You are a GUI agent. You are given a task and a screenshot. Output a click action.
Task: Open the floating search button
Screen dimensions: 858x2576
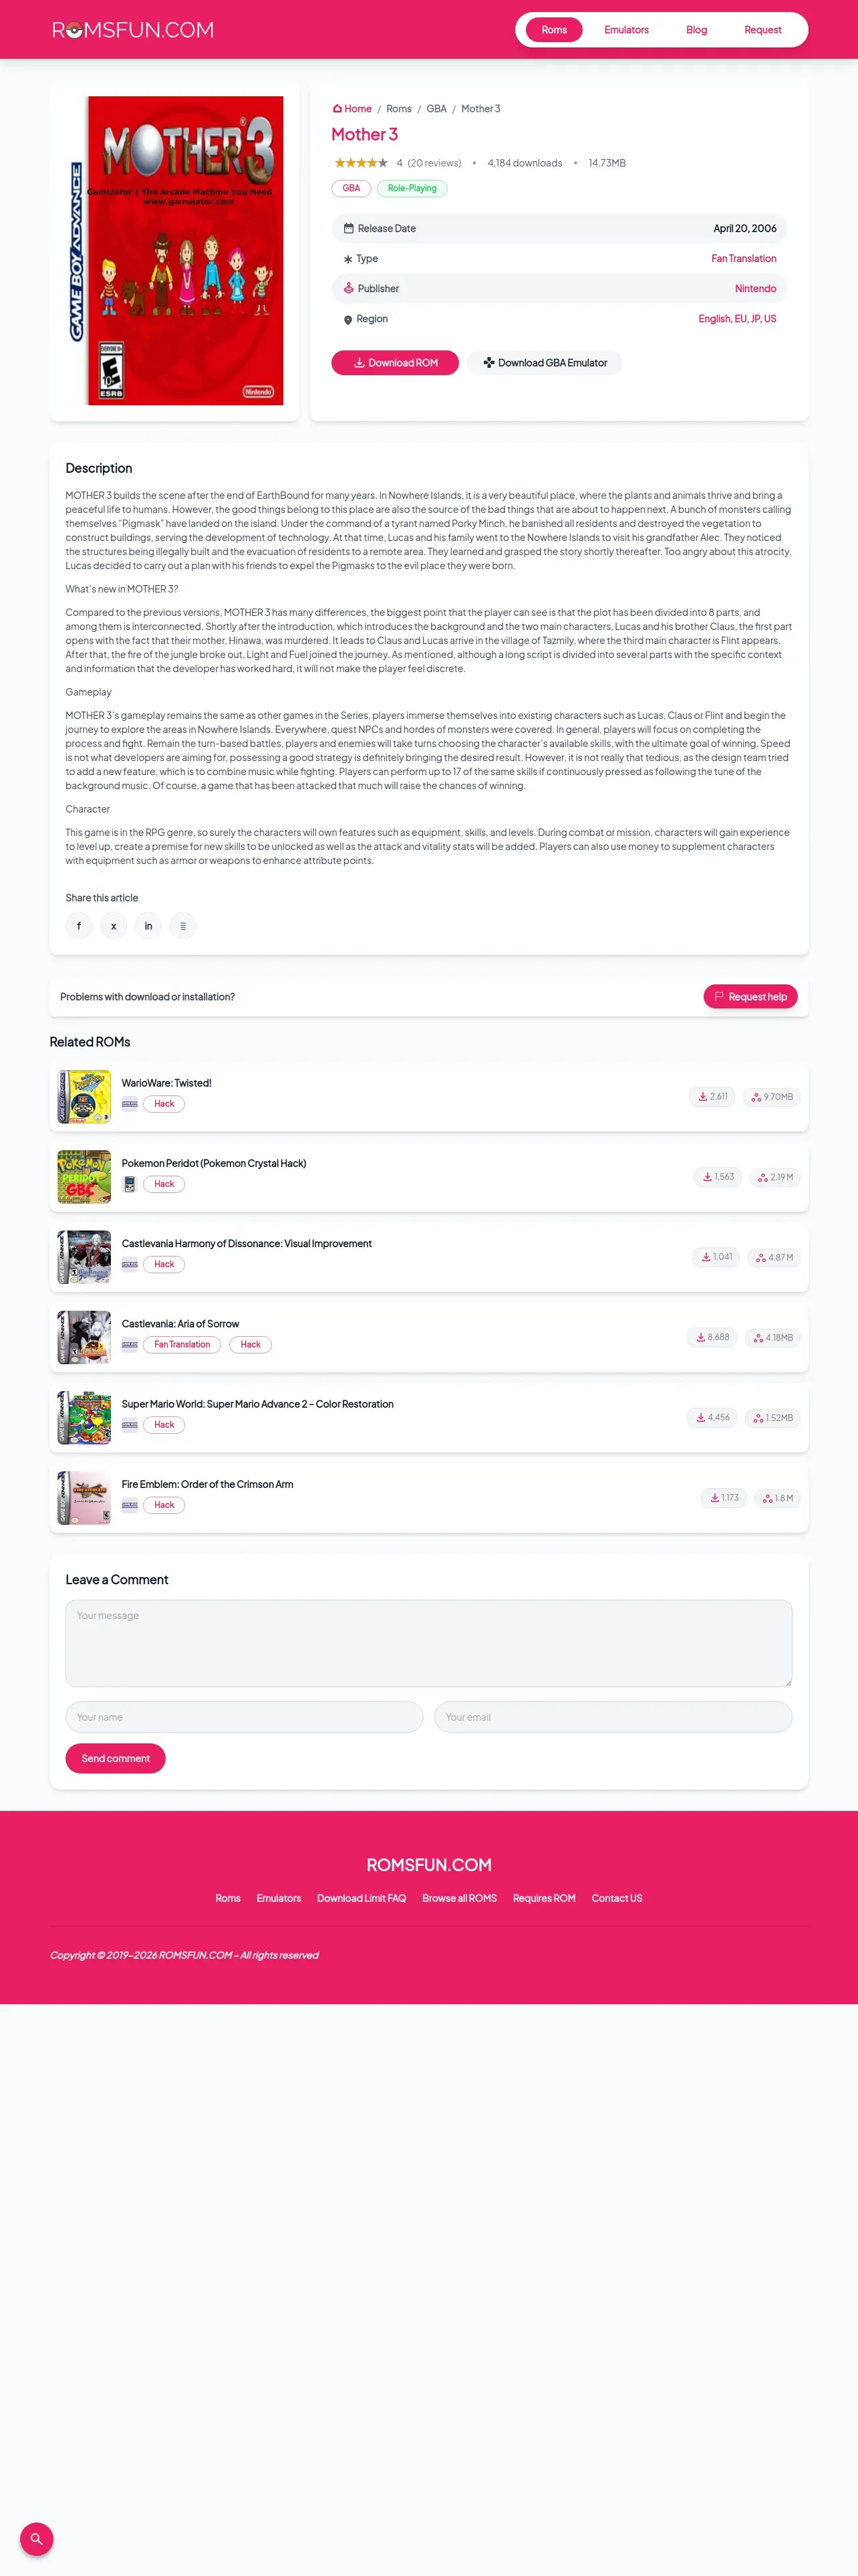point(36,2538)
